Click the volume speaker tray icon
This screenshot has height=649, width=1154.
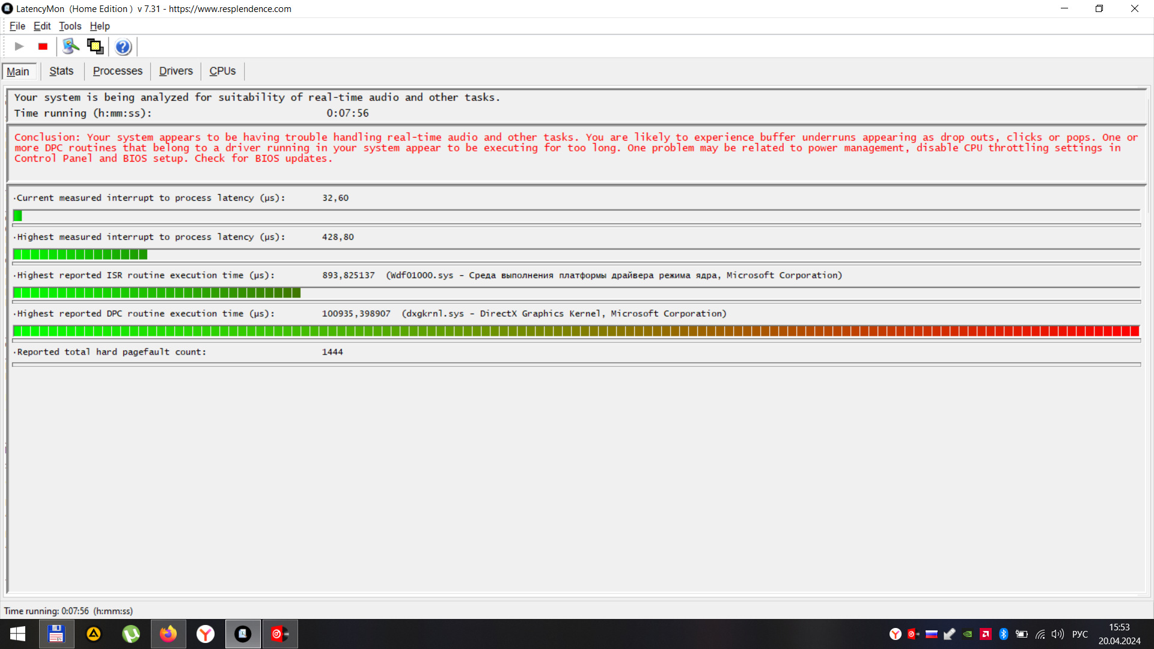pos(1057,634)
